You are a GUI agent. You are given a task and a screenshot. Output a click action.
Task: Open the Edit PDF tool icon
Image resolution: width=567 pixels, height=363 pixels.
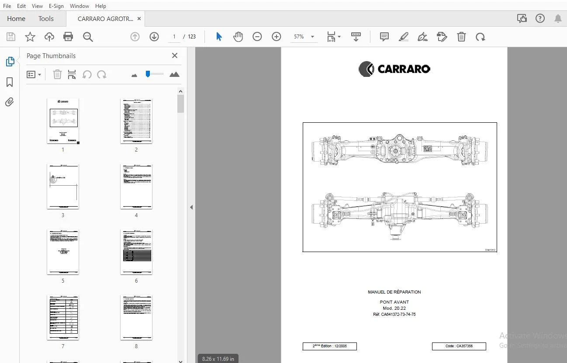442,37
